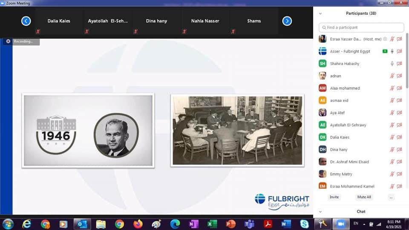This screenshot has height=230, width=409.
Task: Click Esraa Mohammed Kamel name
Action: point(352,186)
